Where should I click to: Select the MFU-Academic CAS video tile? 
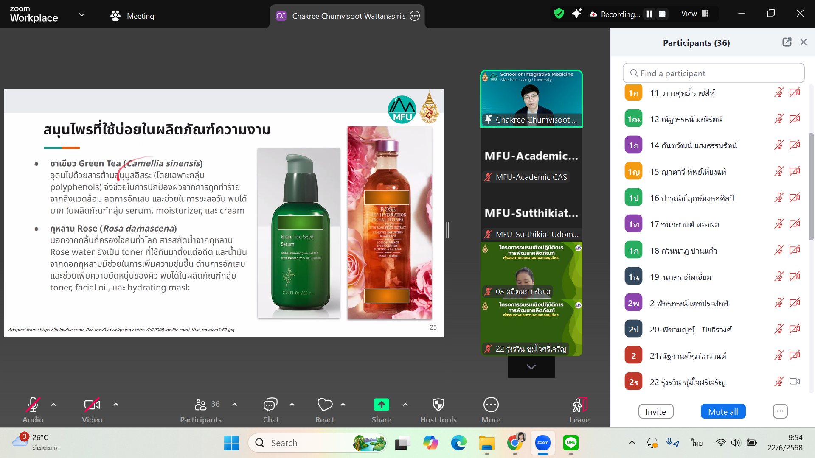pos(531,156)
